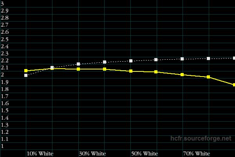Click the yellow point right after 70% White
This screenshot has width=235, height=157.
coord(208,77)
